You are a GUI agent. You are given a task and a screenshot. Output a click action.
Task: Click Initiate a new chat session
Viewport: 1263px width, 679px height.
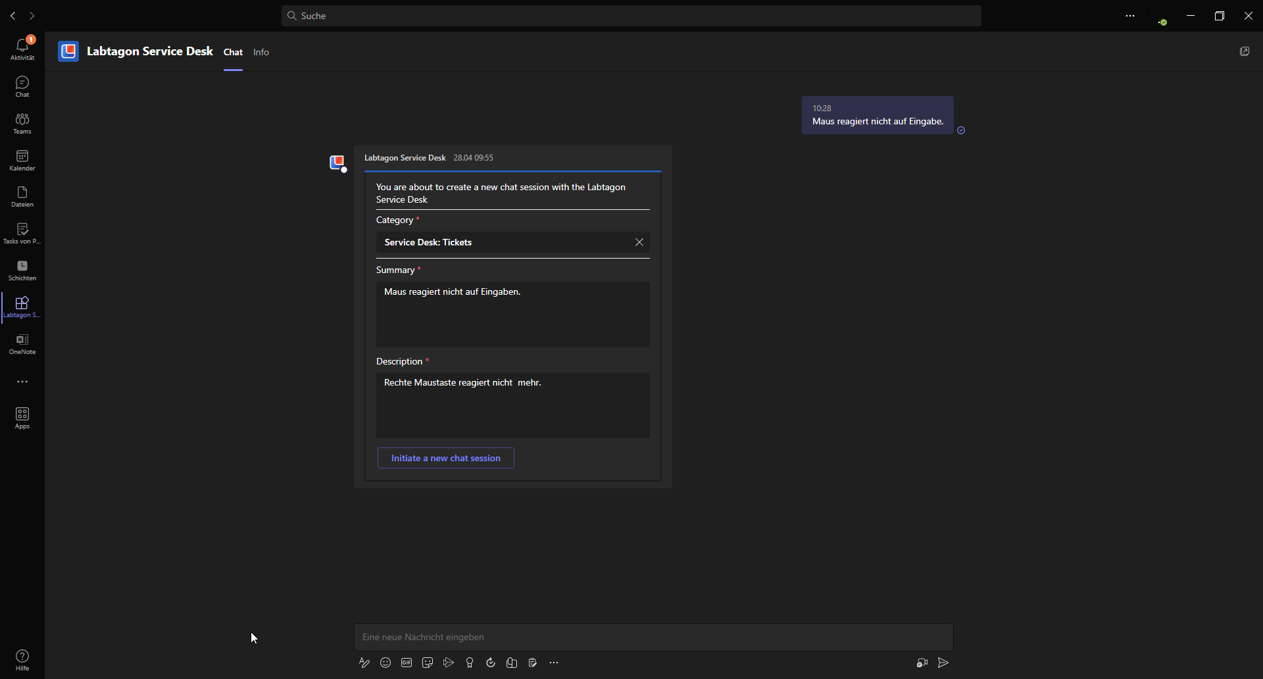pos(446,458)
